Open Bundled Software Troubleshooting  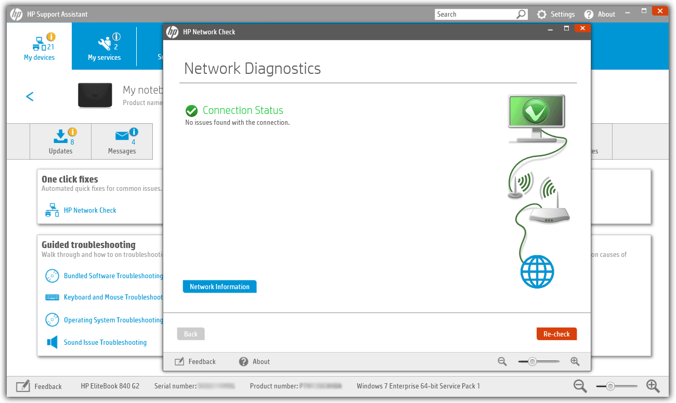(x=113, y=276)
